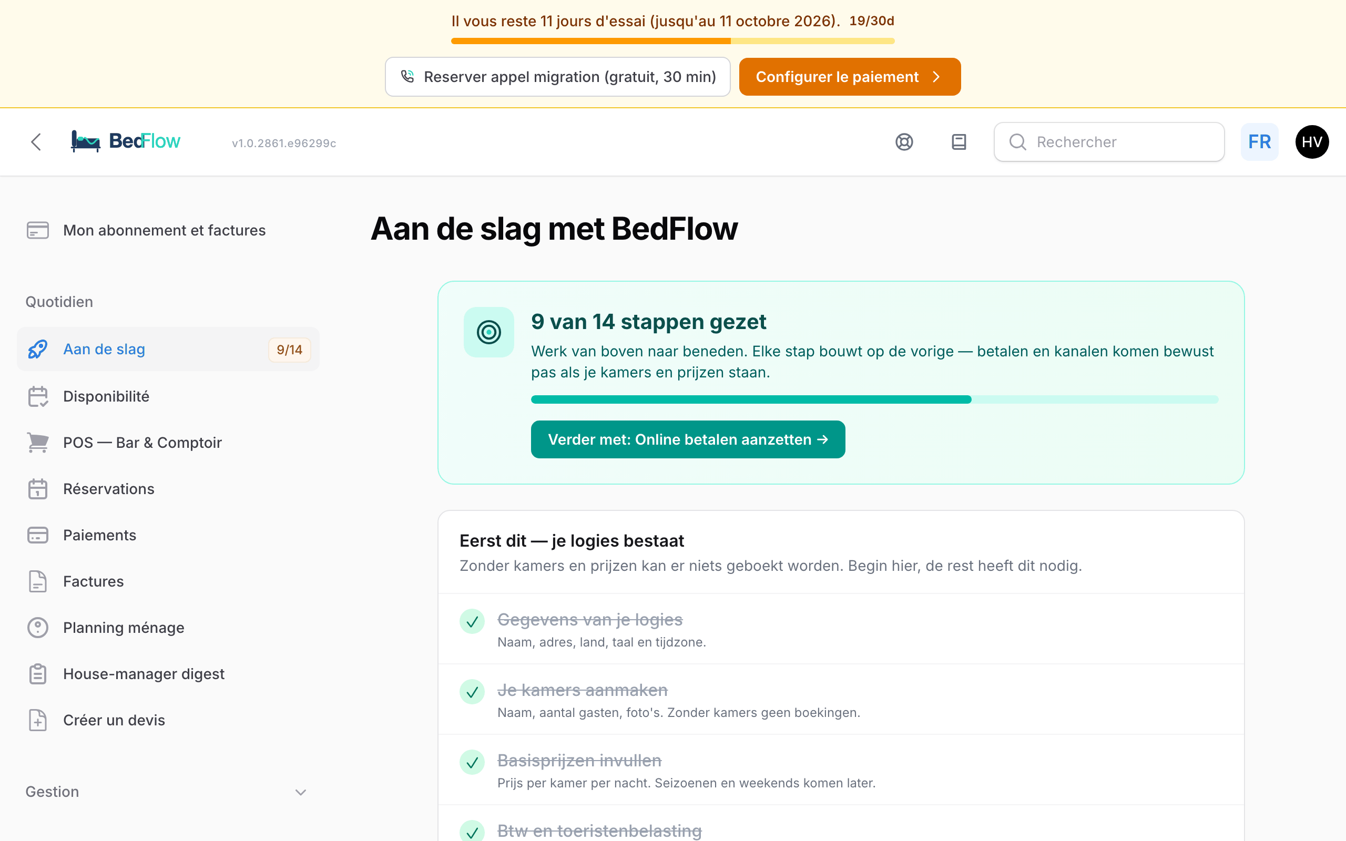Open the Basisprijzen invullen step
Screen dimensions: 1346x841
(841, 770)
